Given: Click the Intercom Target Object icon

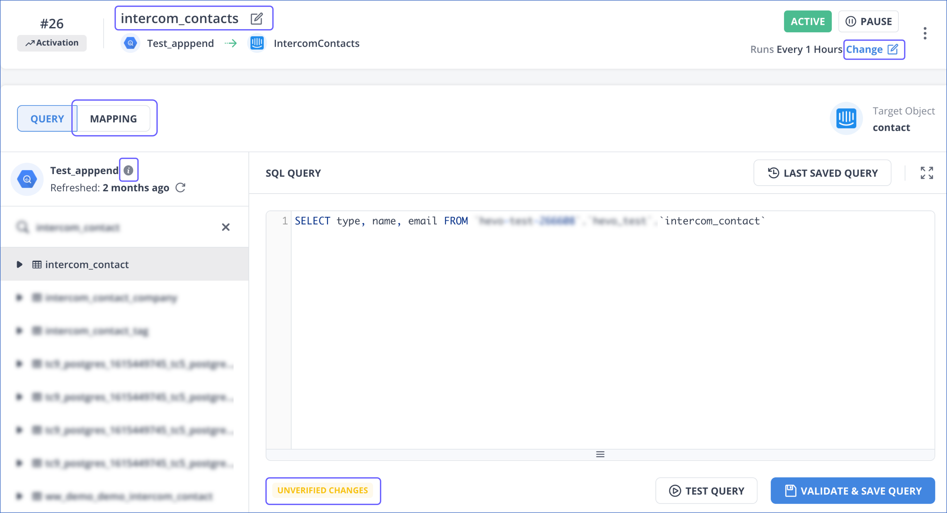Looking at the screenshot, I should (846, 118).
